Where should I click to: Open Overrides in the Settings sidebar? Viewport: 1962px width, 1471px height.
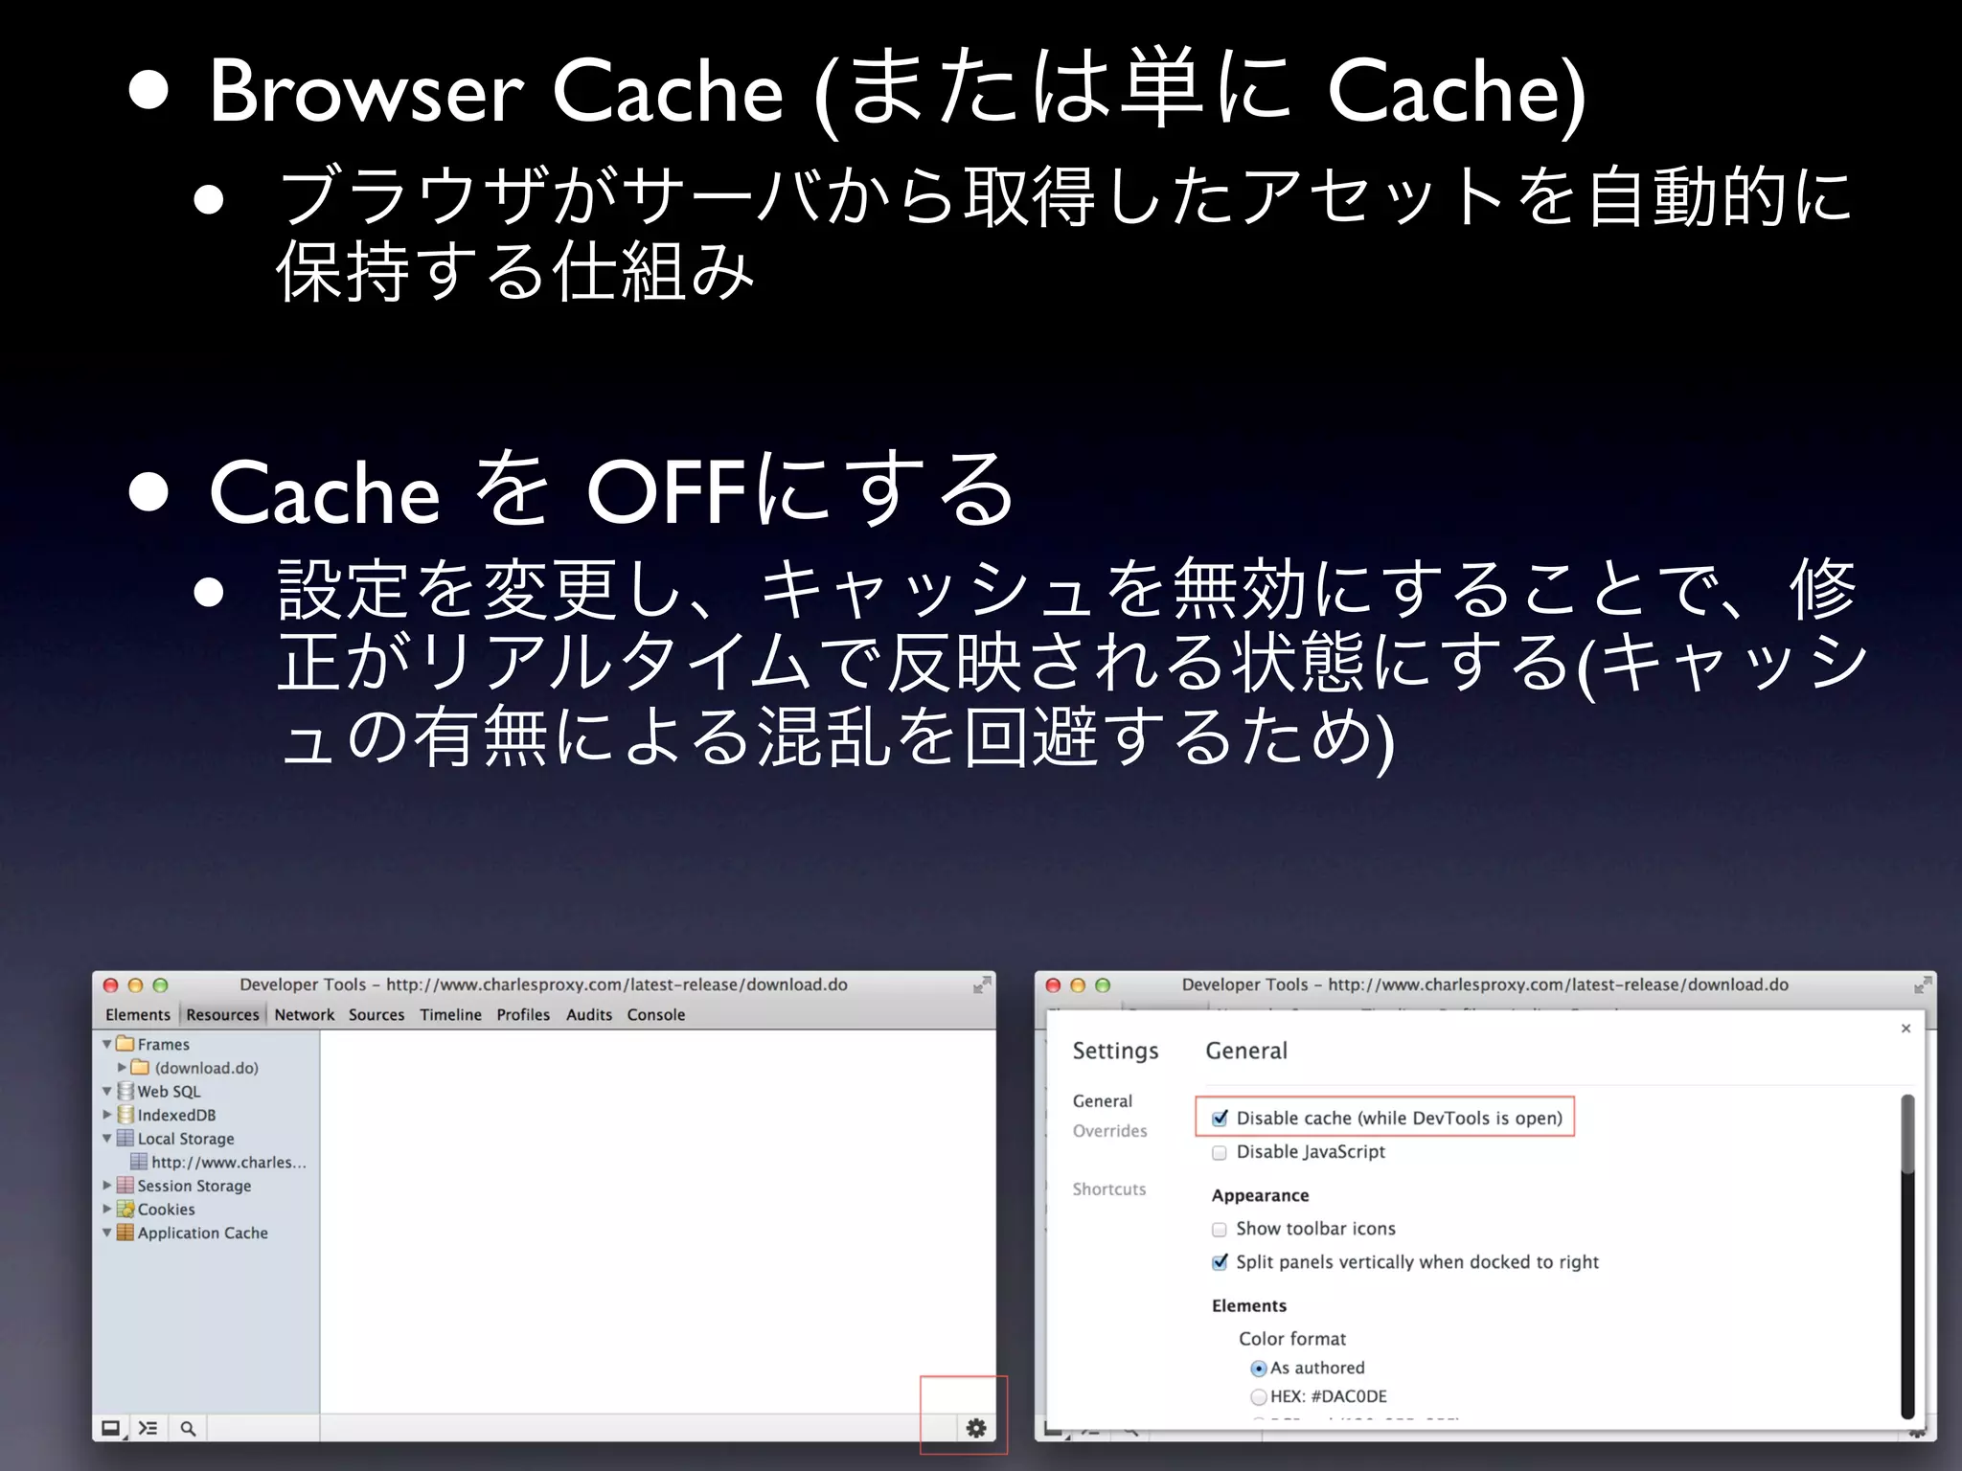[x=1109, y=1131]
